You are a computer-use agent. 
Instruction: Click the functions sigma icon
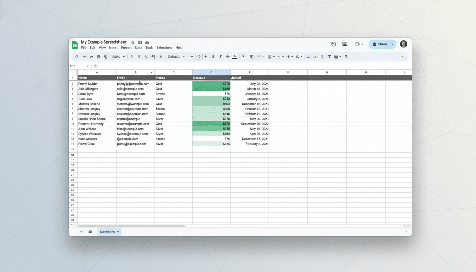[x=346, y=57]
